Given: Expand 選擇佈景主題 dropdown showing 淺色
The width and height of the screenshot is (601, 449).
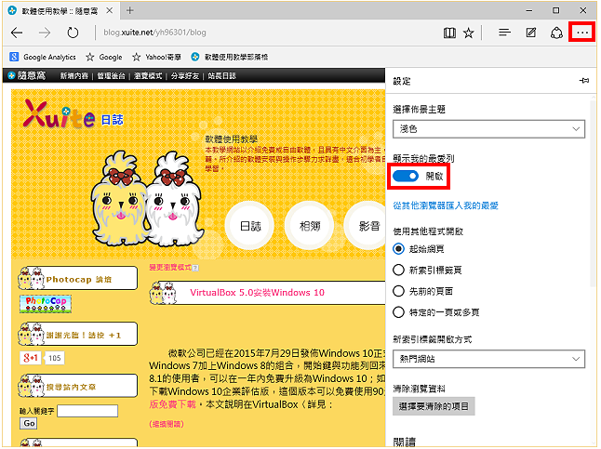Looking at the screenshot, I should pos(488,129).
